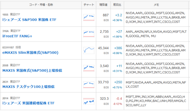Click code 1655 東証ETF label

pyautogui.click(x=11, y=14)
